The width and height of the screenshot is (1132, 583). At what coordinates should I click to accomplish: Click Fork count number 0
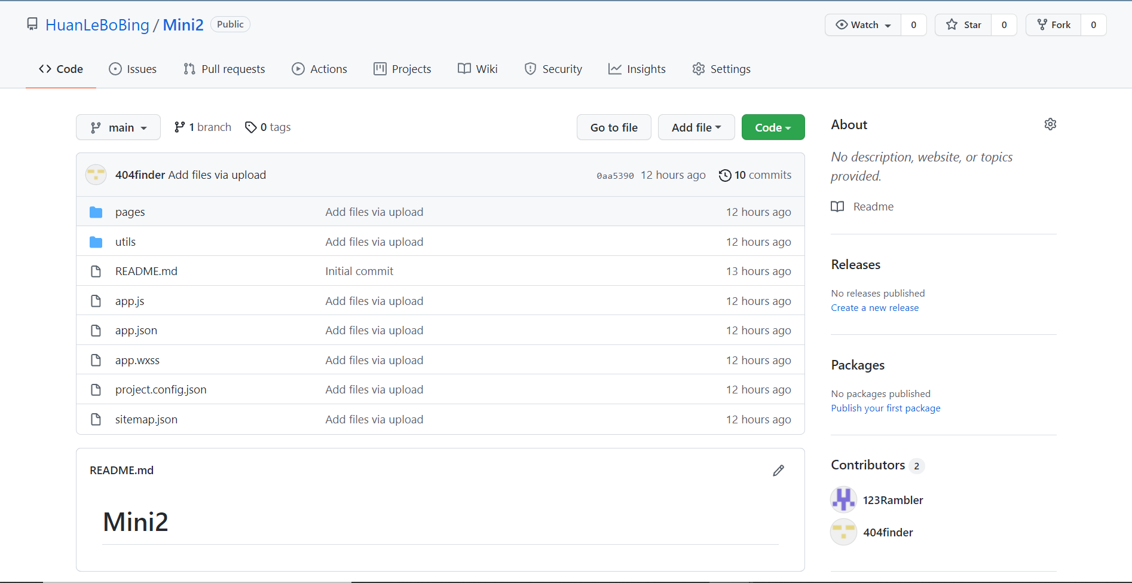click(x=1094, y=25)
